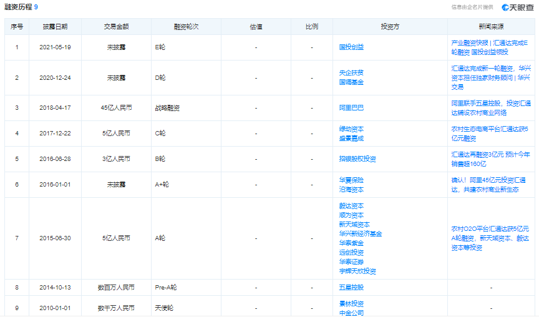Open investor link 沿海资本
This screenshot has height=317, width=539.
coord(351,190)
